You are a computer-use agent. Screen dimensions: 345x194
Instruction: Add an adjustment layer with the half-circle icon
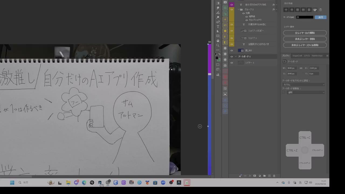click(260, 176)
